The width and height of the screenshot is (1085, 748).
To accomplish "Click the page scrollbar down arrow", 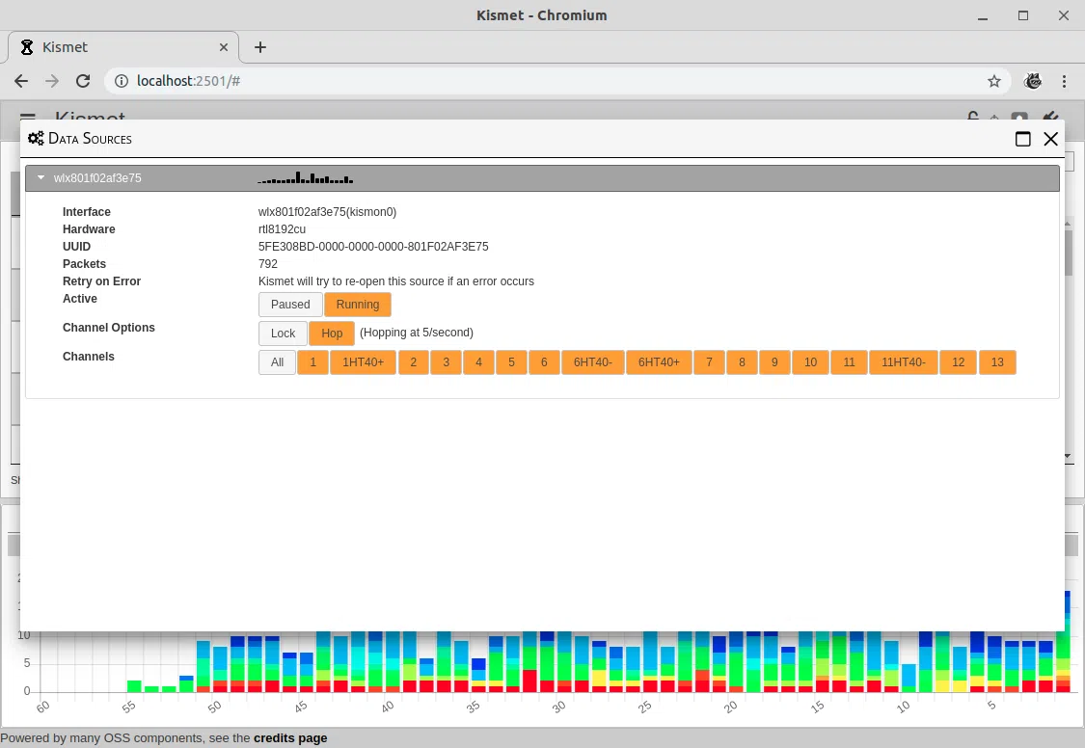I will pos(1068,456).
